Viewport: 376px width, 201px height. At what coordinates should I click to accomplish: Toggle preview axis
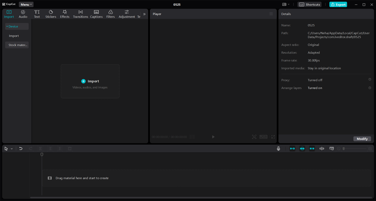click(x=322, y=149)
